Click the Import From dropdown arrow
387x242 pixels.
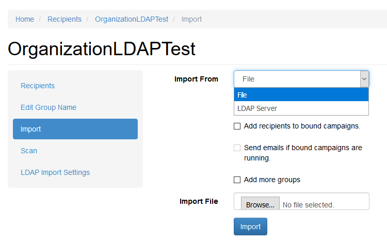tap(364, 79)
